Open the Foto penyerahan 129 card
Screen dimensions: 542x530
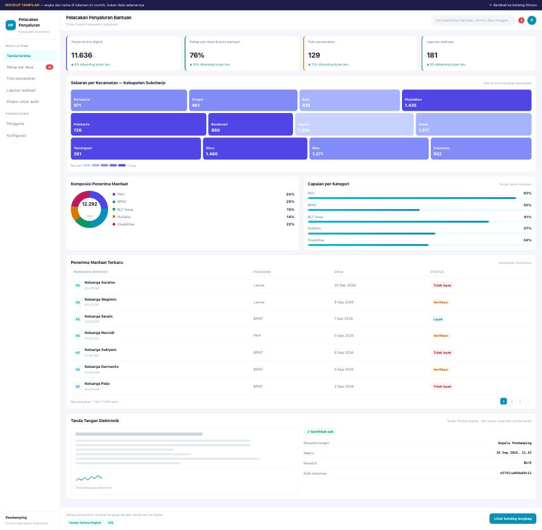360,54
